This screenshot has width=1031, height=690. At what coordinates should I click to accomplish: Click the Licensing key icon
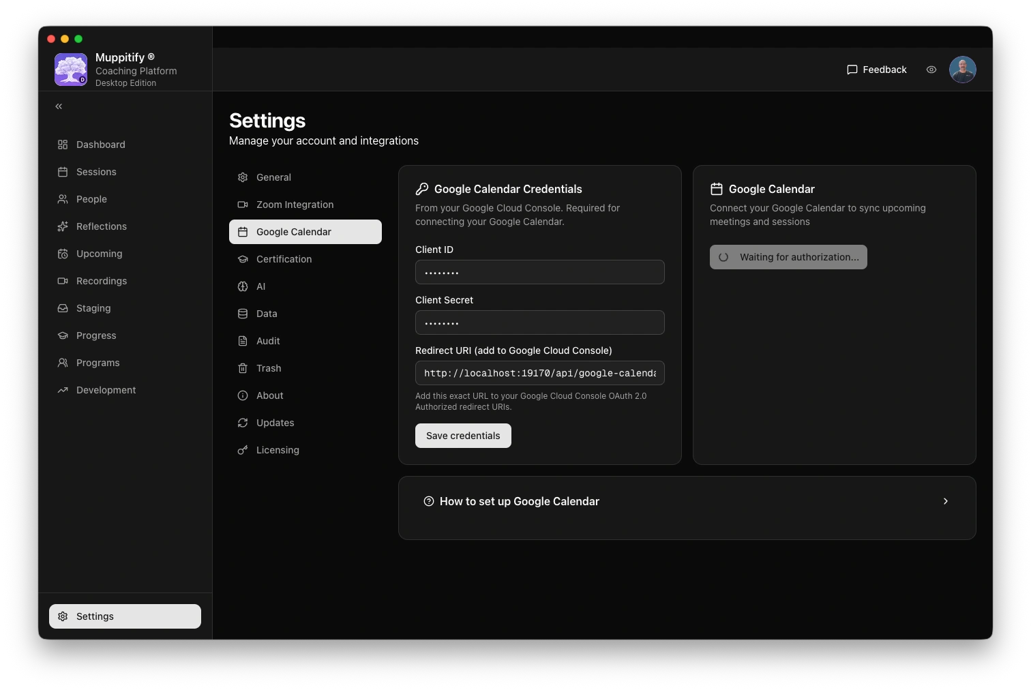[243, 450]
